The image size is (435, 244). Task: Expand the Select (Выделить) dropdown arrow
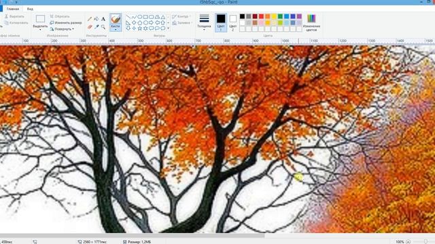click(x=40, y=30)
